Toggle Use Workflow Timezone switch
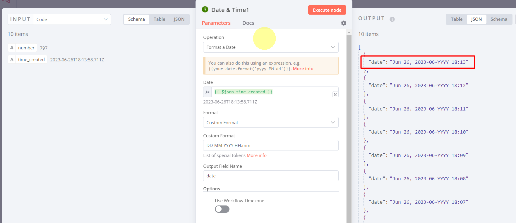This screenshot has width=516, height=223. (x=222, y=209)
